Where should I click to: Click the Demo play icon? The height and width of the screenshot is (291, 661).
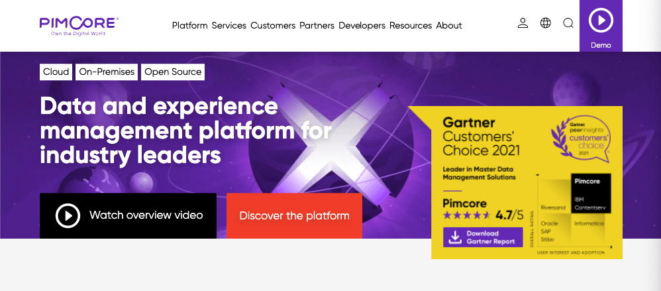[601, 20]
